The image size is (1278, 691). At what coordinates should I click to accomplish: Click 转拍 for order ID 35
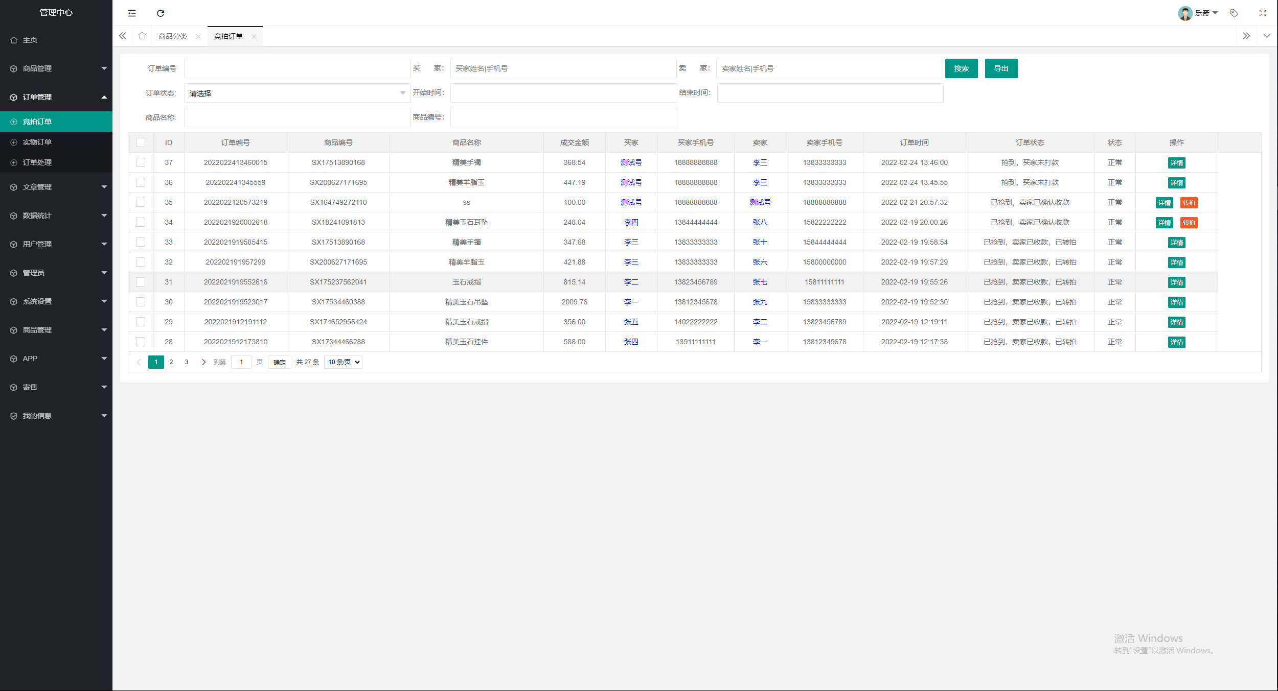[x=1189, y=203]
